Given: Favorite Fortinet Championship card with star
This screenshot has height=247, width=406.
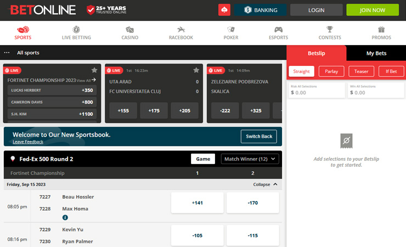Looking at the screenshot, I should click(x=94, y=70).
